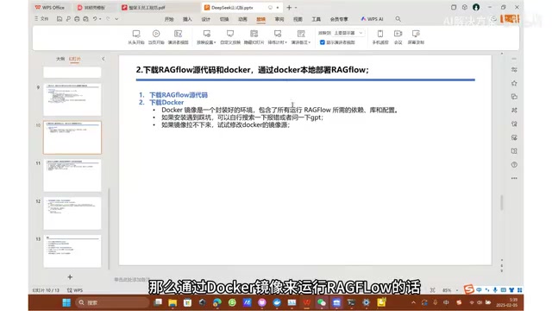
Task: Switch to outline (大纲) pane tab
Action: click(60, 59)
